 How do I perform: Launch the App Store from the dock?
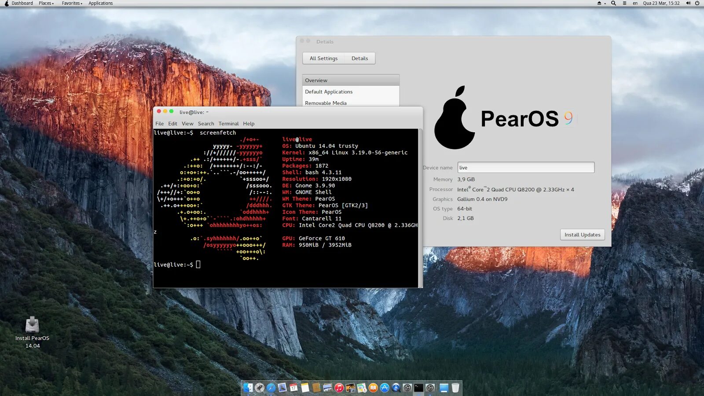pos(384,388)
